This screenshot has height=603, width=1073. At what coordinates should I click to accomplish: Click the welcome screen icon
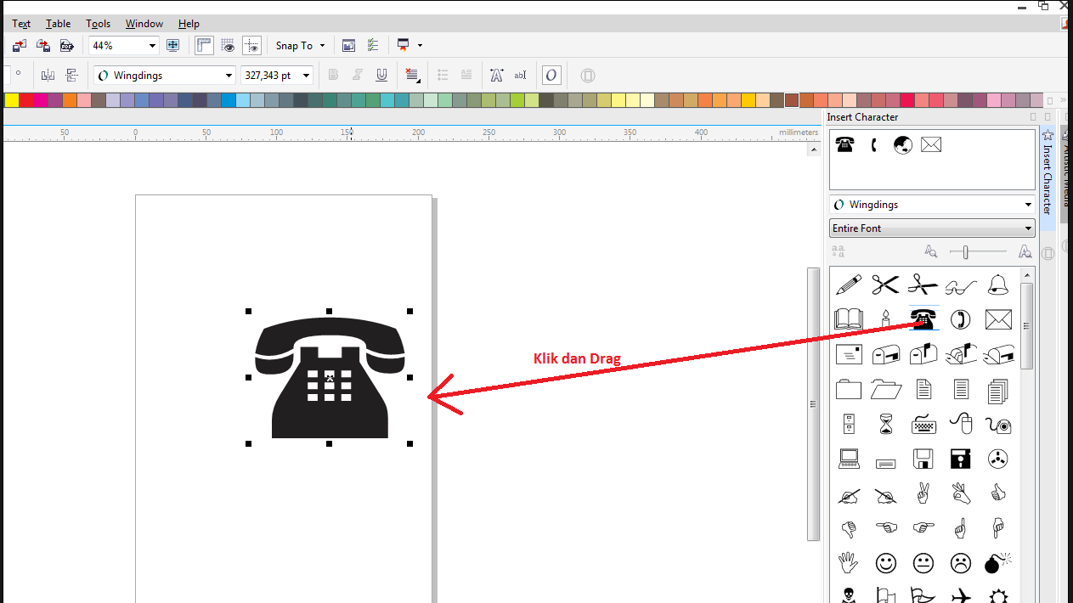[x=348, y=46]
